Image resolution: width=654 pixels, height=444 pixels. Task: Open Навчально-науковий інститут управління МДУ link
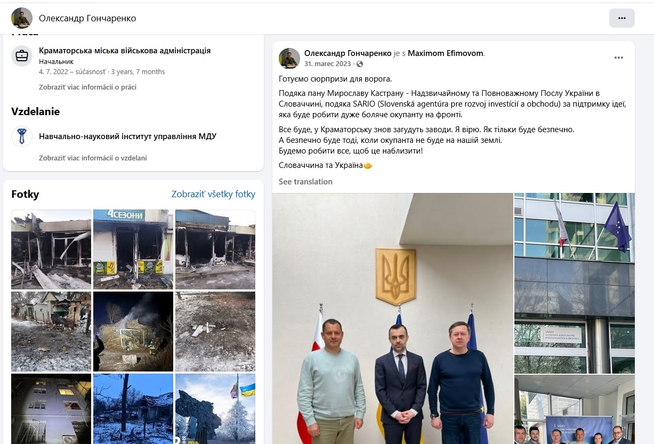(x=127, y=136)
